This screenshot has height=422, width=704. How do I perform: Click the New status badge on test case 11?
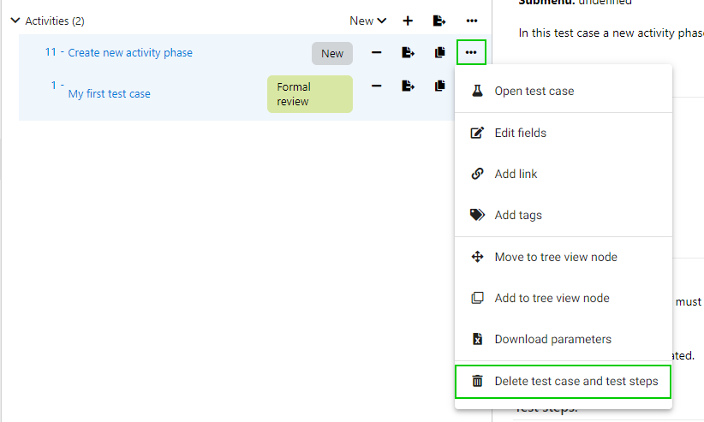pos(332,53)
